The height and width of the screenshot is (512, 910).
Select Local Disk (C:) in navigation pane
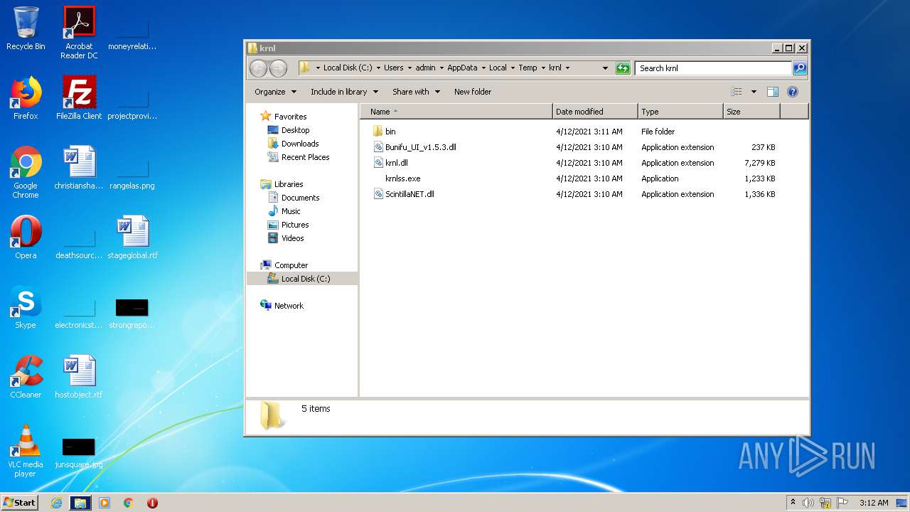tap(305, 279)
